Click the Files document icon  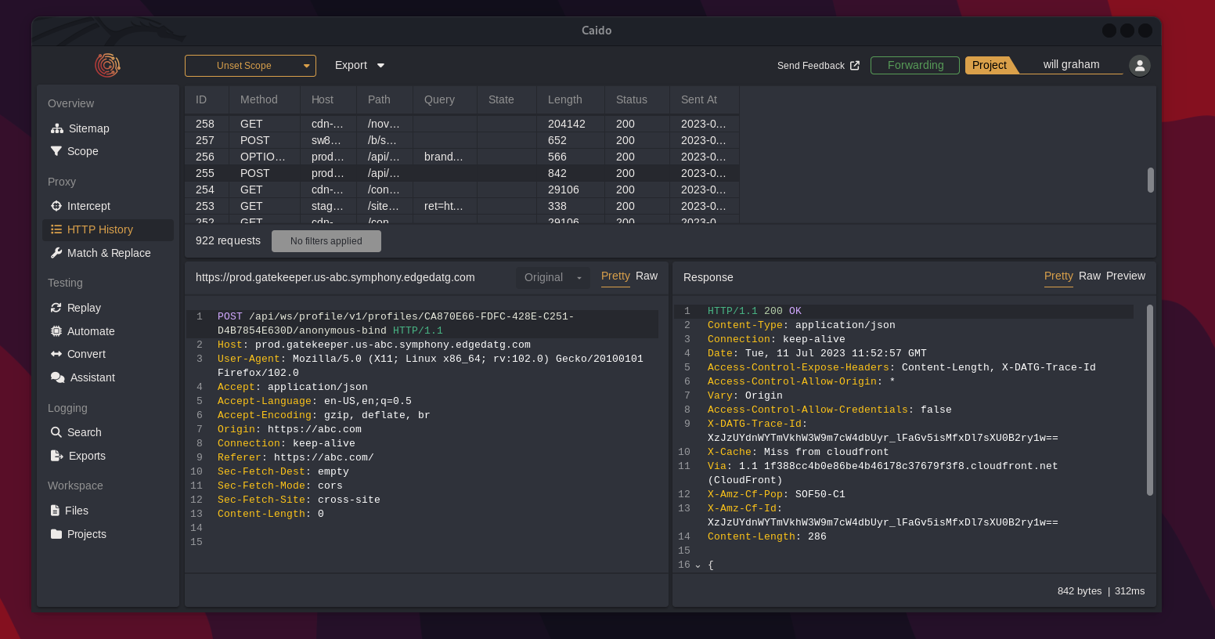coord(55,511)
